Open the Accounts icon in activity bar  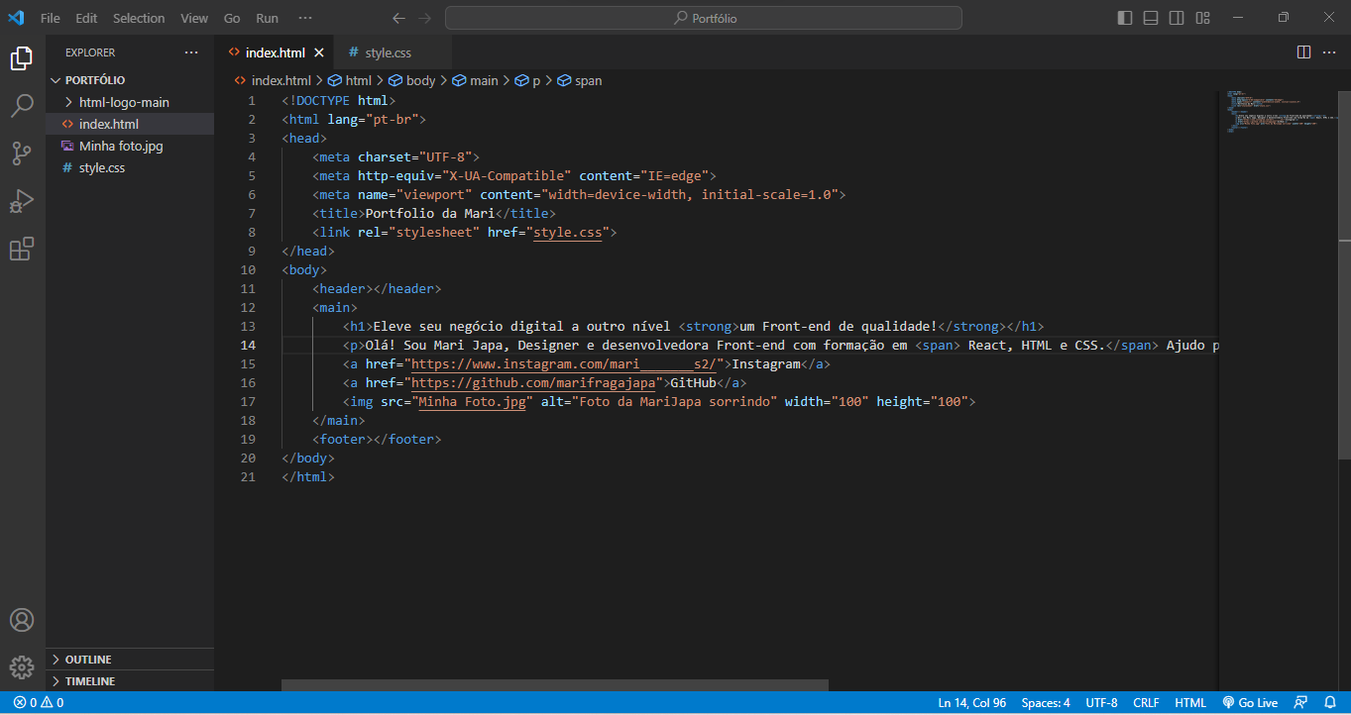point(22,620)
